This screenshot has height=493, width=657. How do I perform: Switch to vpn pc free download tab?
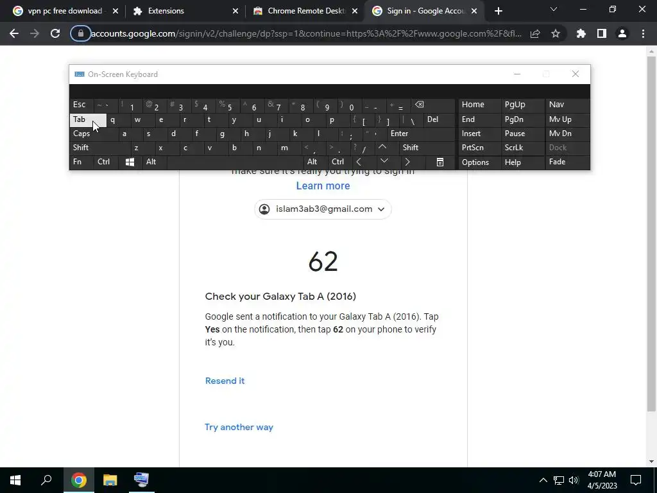[65, 11]
